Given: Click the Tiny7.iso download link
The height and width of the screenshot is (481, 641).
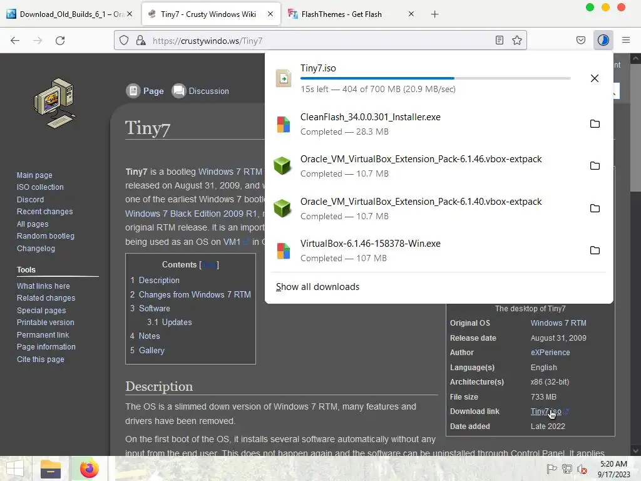Looking at the screenshot, I should pos(546,411).
